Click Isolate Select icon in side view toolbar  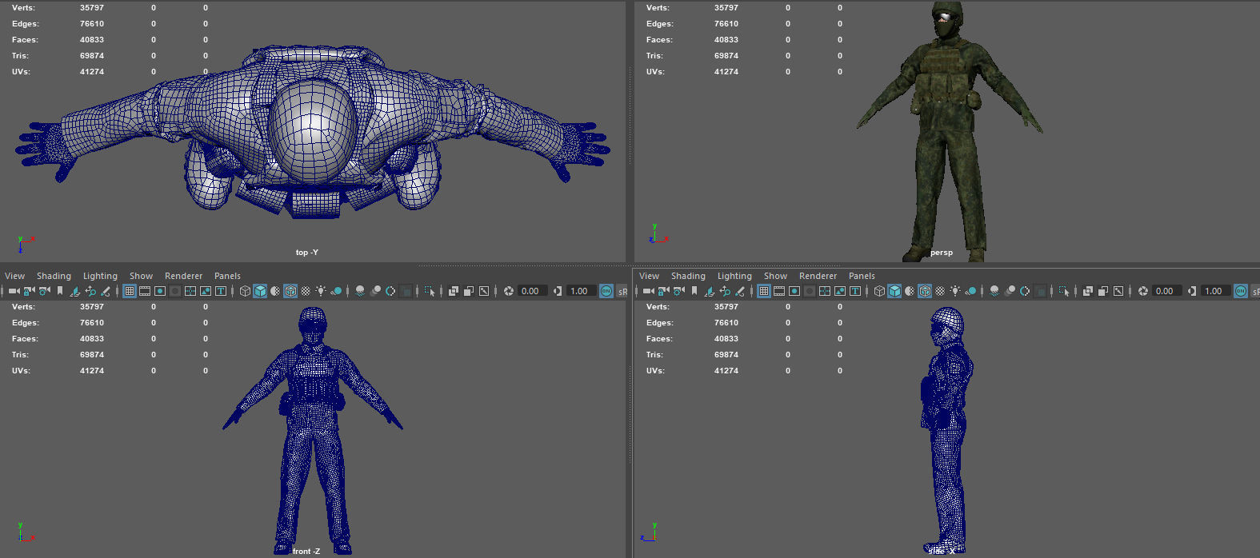coord(1064,291)
